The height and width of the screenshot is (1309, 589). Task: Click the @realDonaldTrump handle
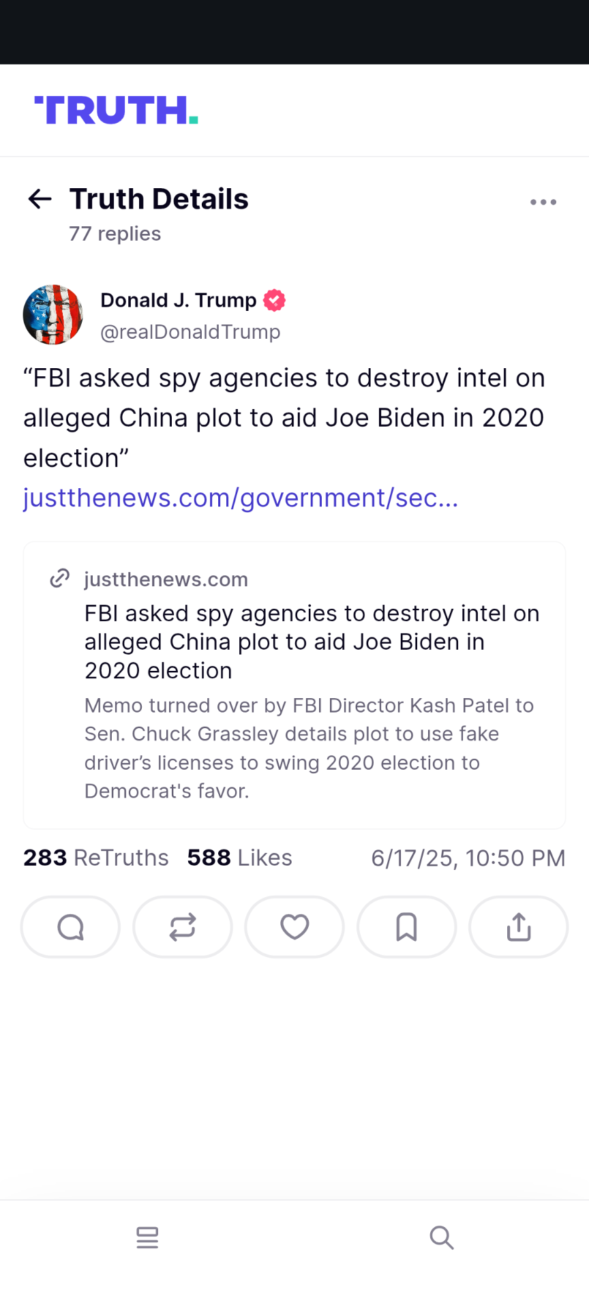pyautogui.click(x=190, y=332)
